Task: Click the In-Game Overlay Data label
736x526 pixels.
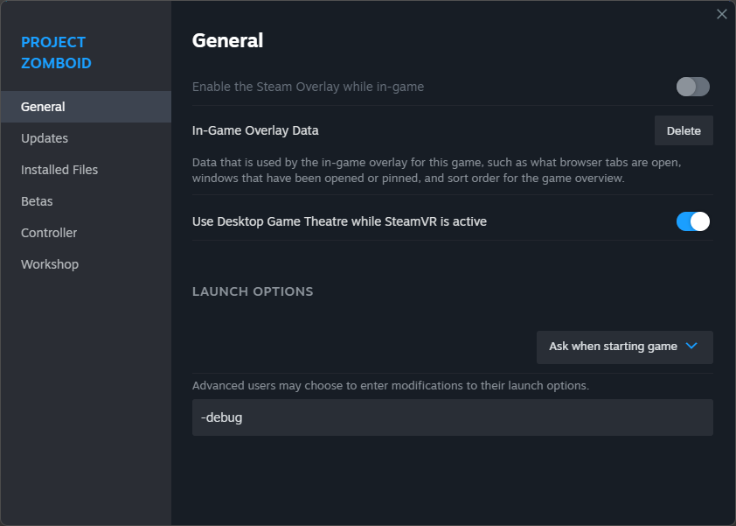Action: click(x=255, y=130)
